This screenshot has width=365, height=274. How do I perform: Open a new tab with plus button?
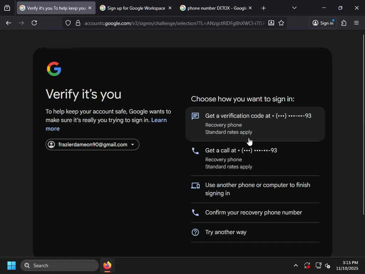[263, 8]
